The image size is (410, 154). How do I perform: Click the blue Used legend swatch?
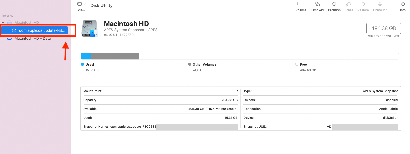[83, 64]
